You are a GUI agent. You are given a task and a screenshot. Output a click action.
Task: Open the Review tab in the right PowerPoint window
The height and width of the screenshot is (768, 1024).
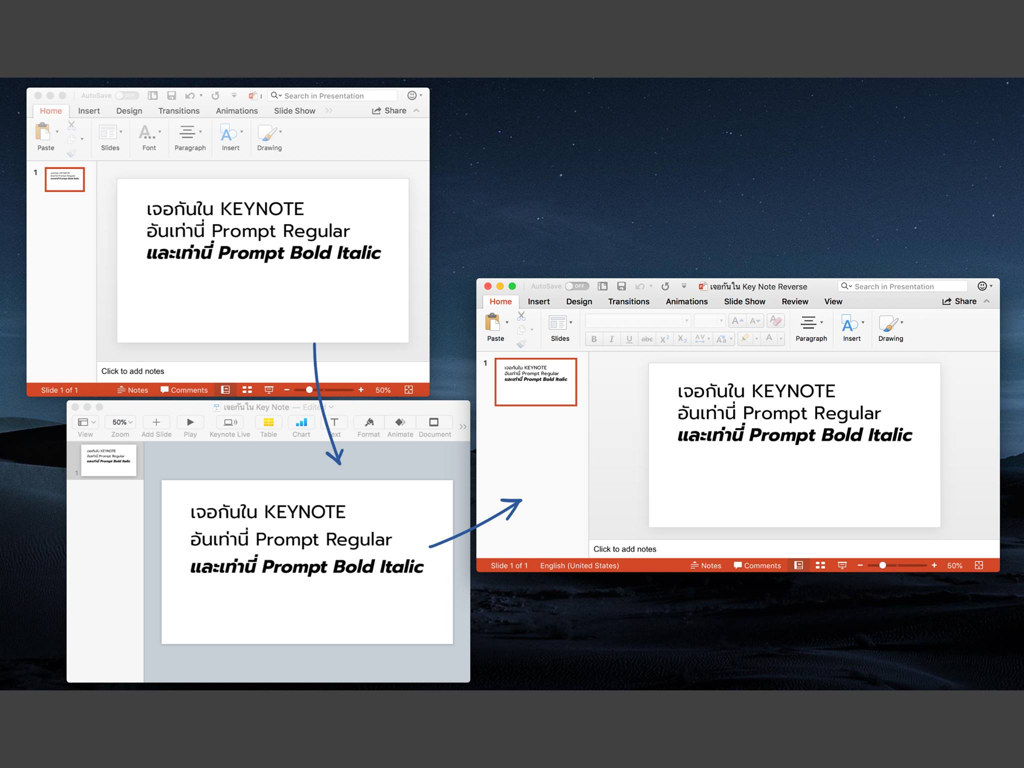pos(794,301)
